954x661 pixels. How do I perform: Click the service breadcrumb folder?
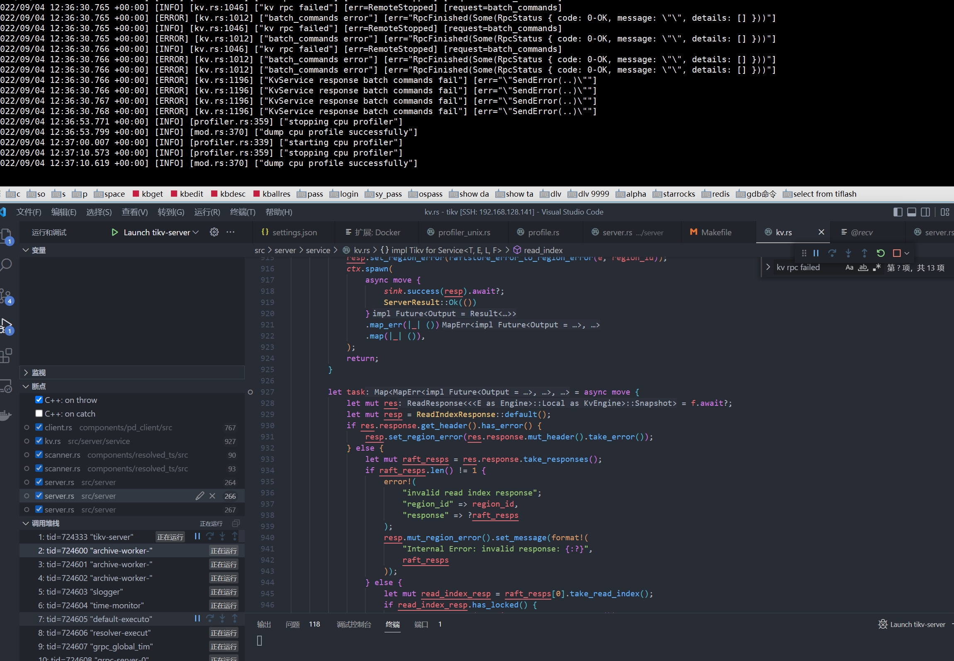(318, 250)
